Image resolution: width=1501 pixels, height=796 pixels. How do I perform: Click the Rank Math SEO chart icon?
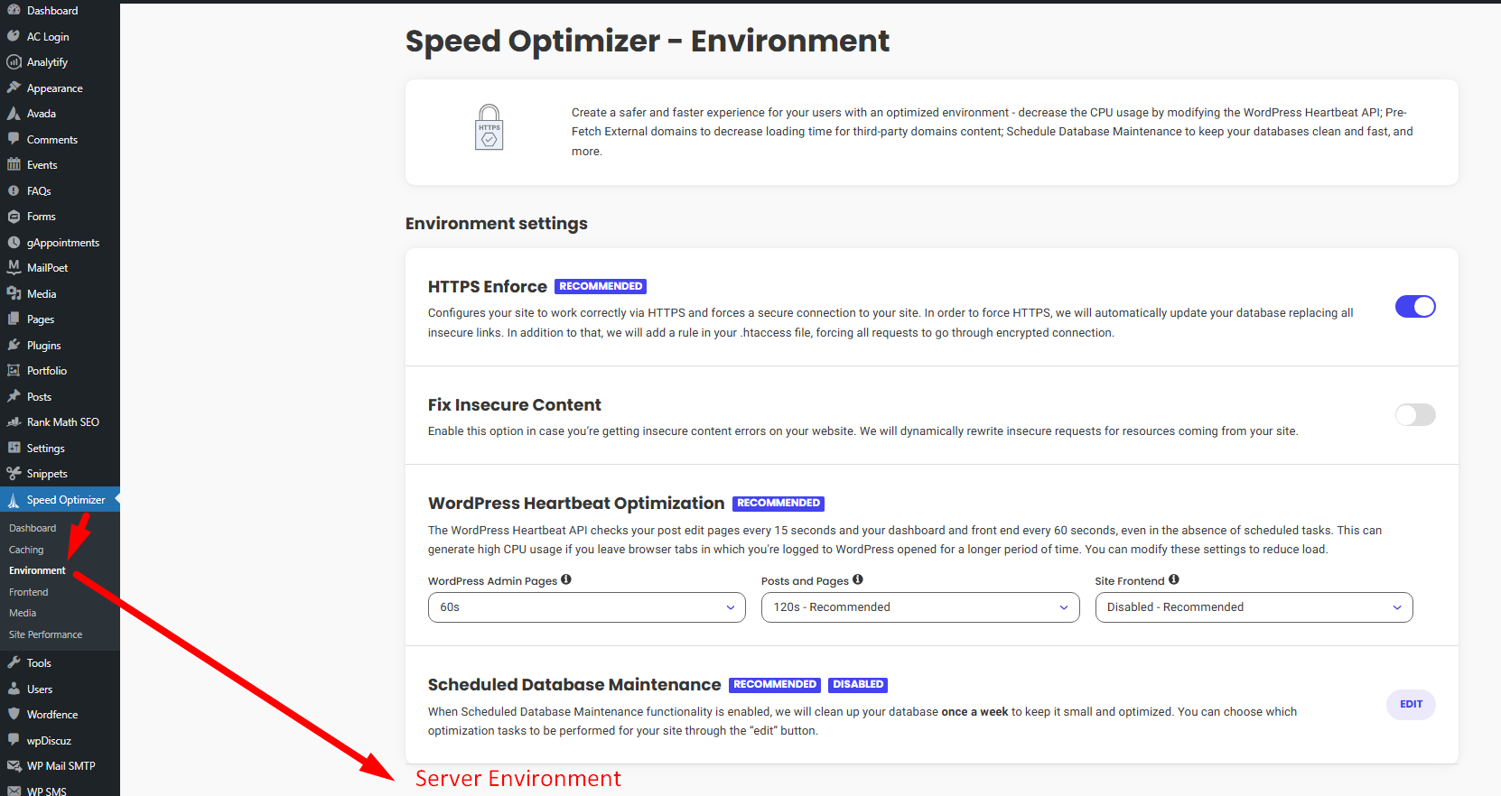coord(14,421)
